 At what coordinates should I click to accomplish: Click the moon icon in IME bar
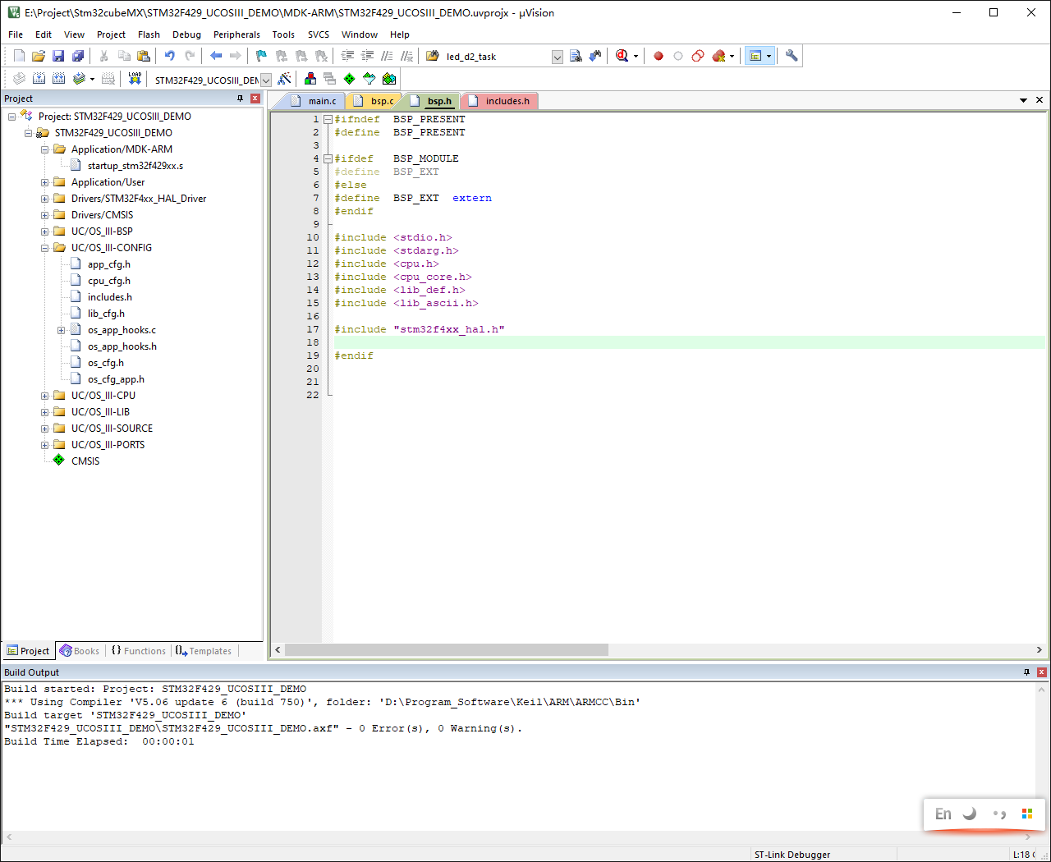tap(970, 814)
